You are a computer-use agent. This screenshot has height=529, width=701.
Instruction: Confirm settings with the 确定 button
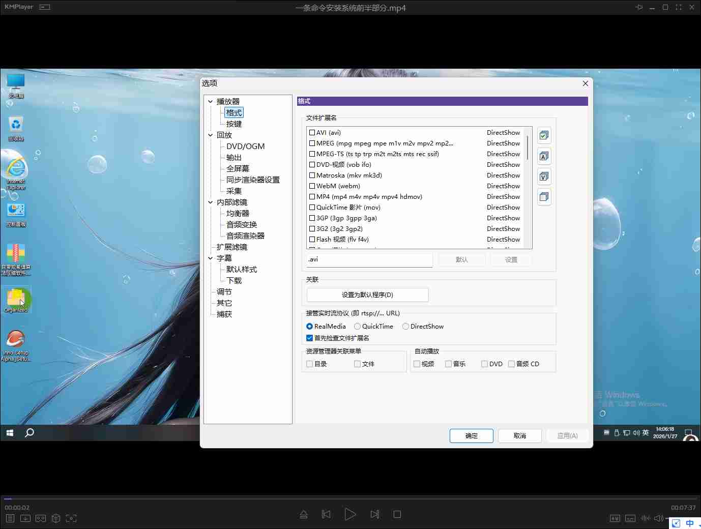point(471,435)
